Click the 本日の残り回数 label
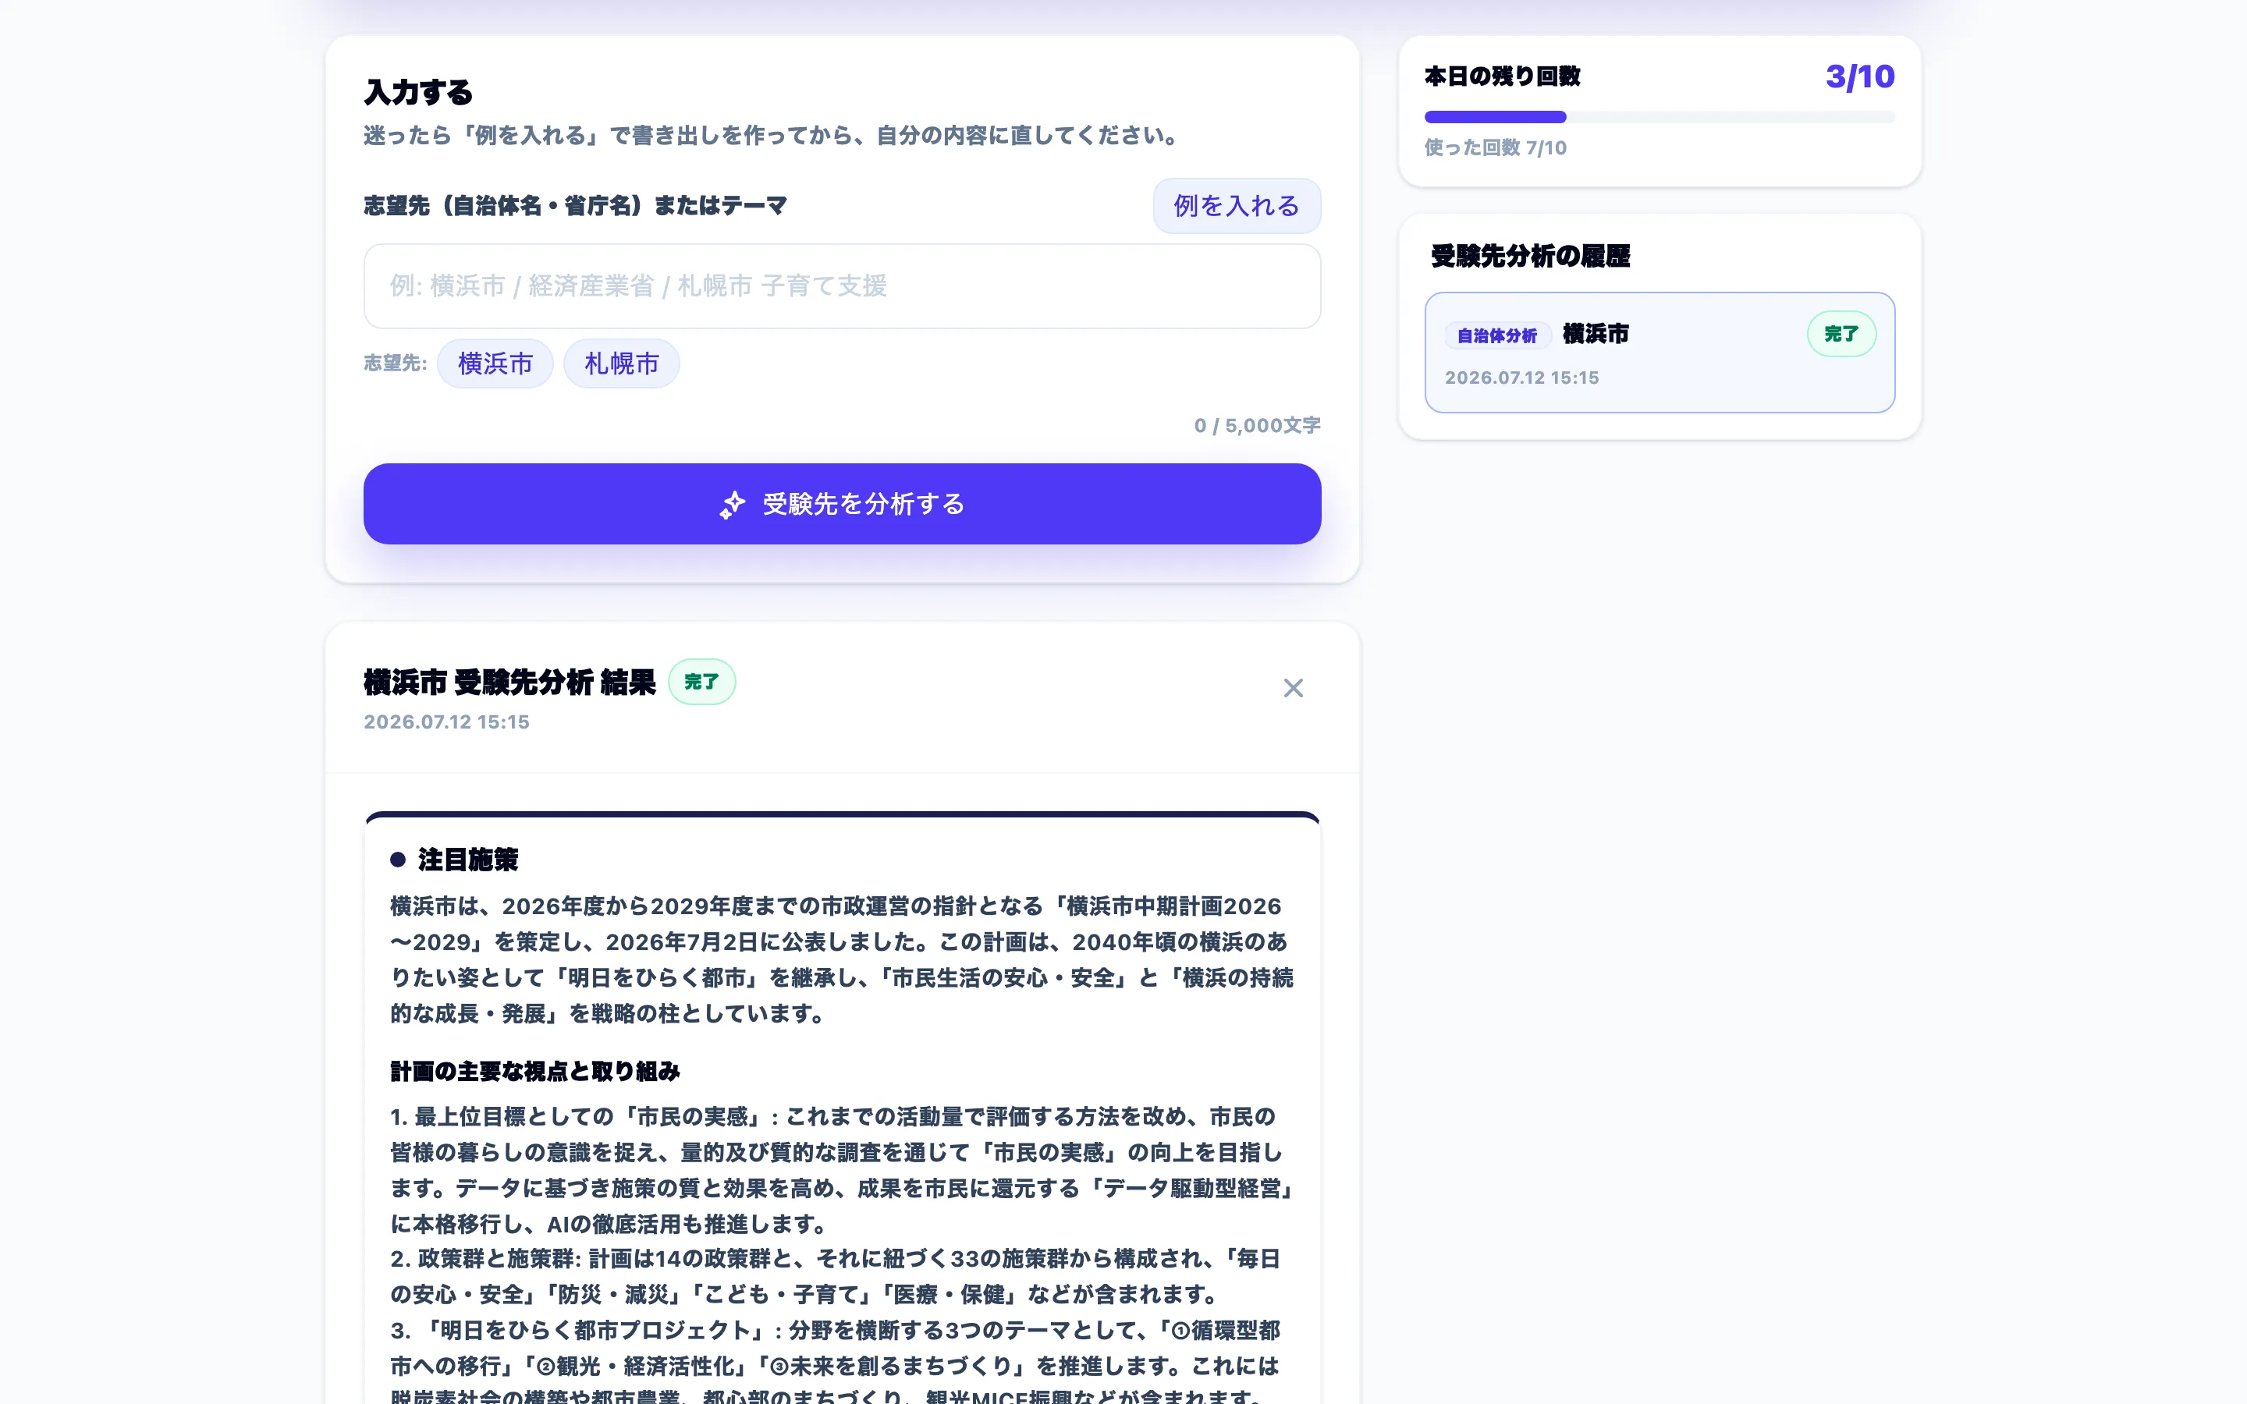Screen dimensions: 2247x1404 click(1503, 76)
